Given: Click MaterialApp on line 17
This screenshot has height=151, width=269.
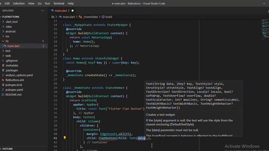Looking at the screenshot, I should tap(101, 37).
